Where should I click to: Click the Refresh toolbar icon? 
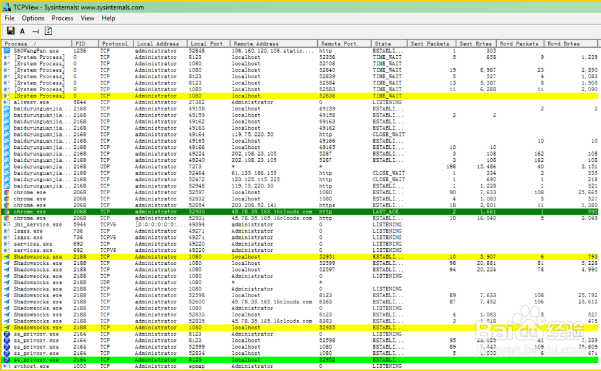48,31
